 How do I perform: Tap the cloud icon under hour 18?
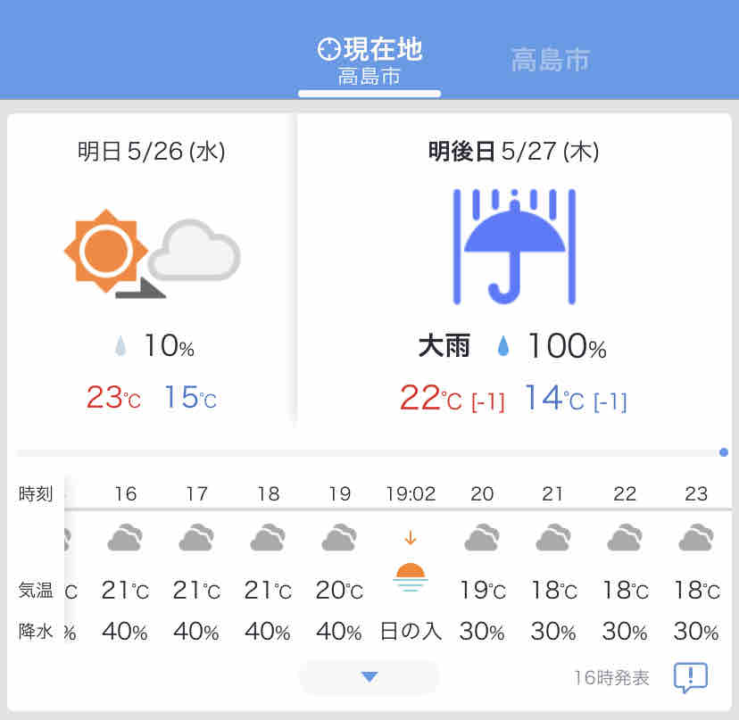click(x=268, y=539)
